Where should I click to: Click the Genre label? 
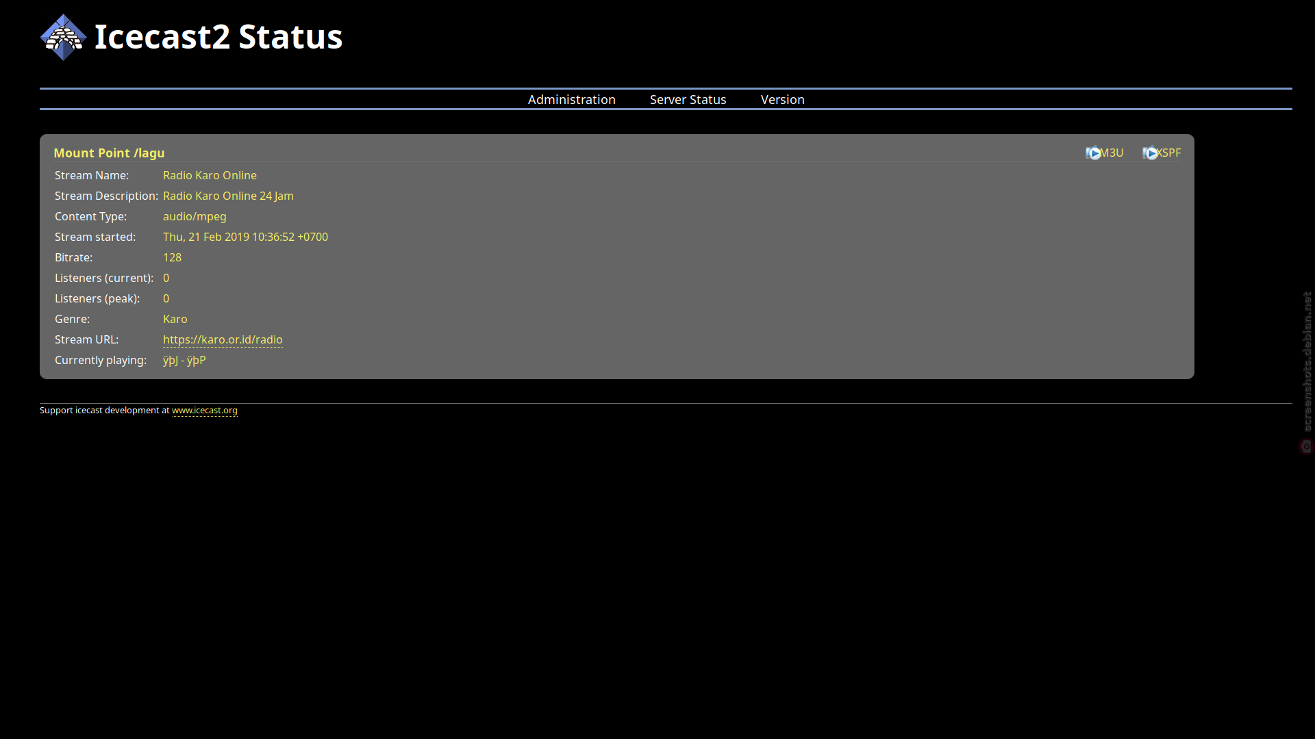pyautogui.click(x=72, y=319)
